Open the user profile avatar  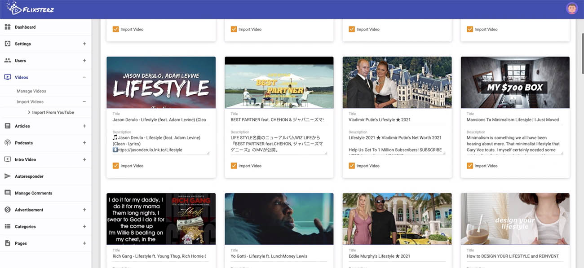571,8
